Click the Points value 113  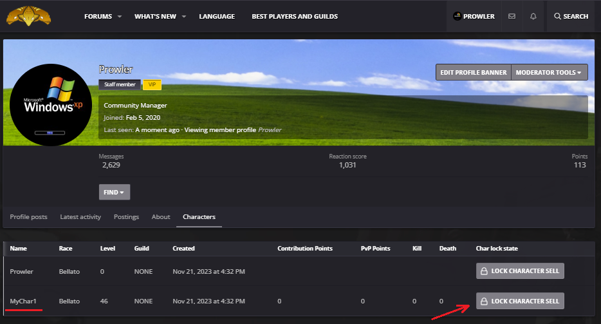[x=580, y=165]
